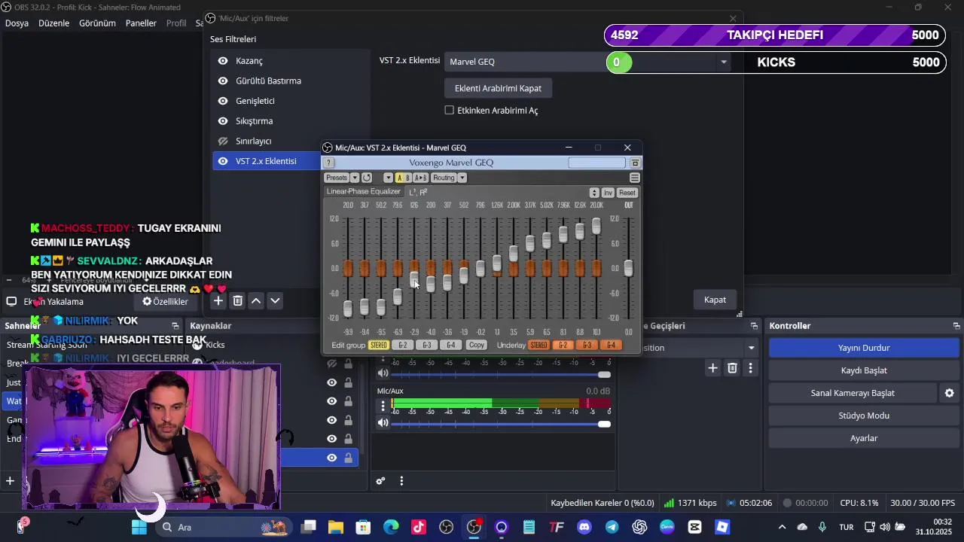Open Stüdyo Modu
Screen dimensions: 964x542
(x=864, y=416)
